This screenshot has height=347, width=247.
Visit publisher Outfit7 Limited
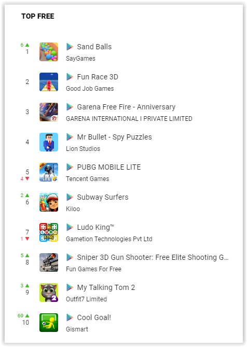pos(86,299)
